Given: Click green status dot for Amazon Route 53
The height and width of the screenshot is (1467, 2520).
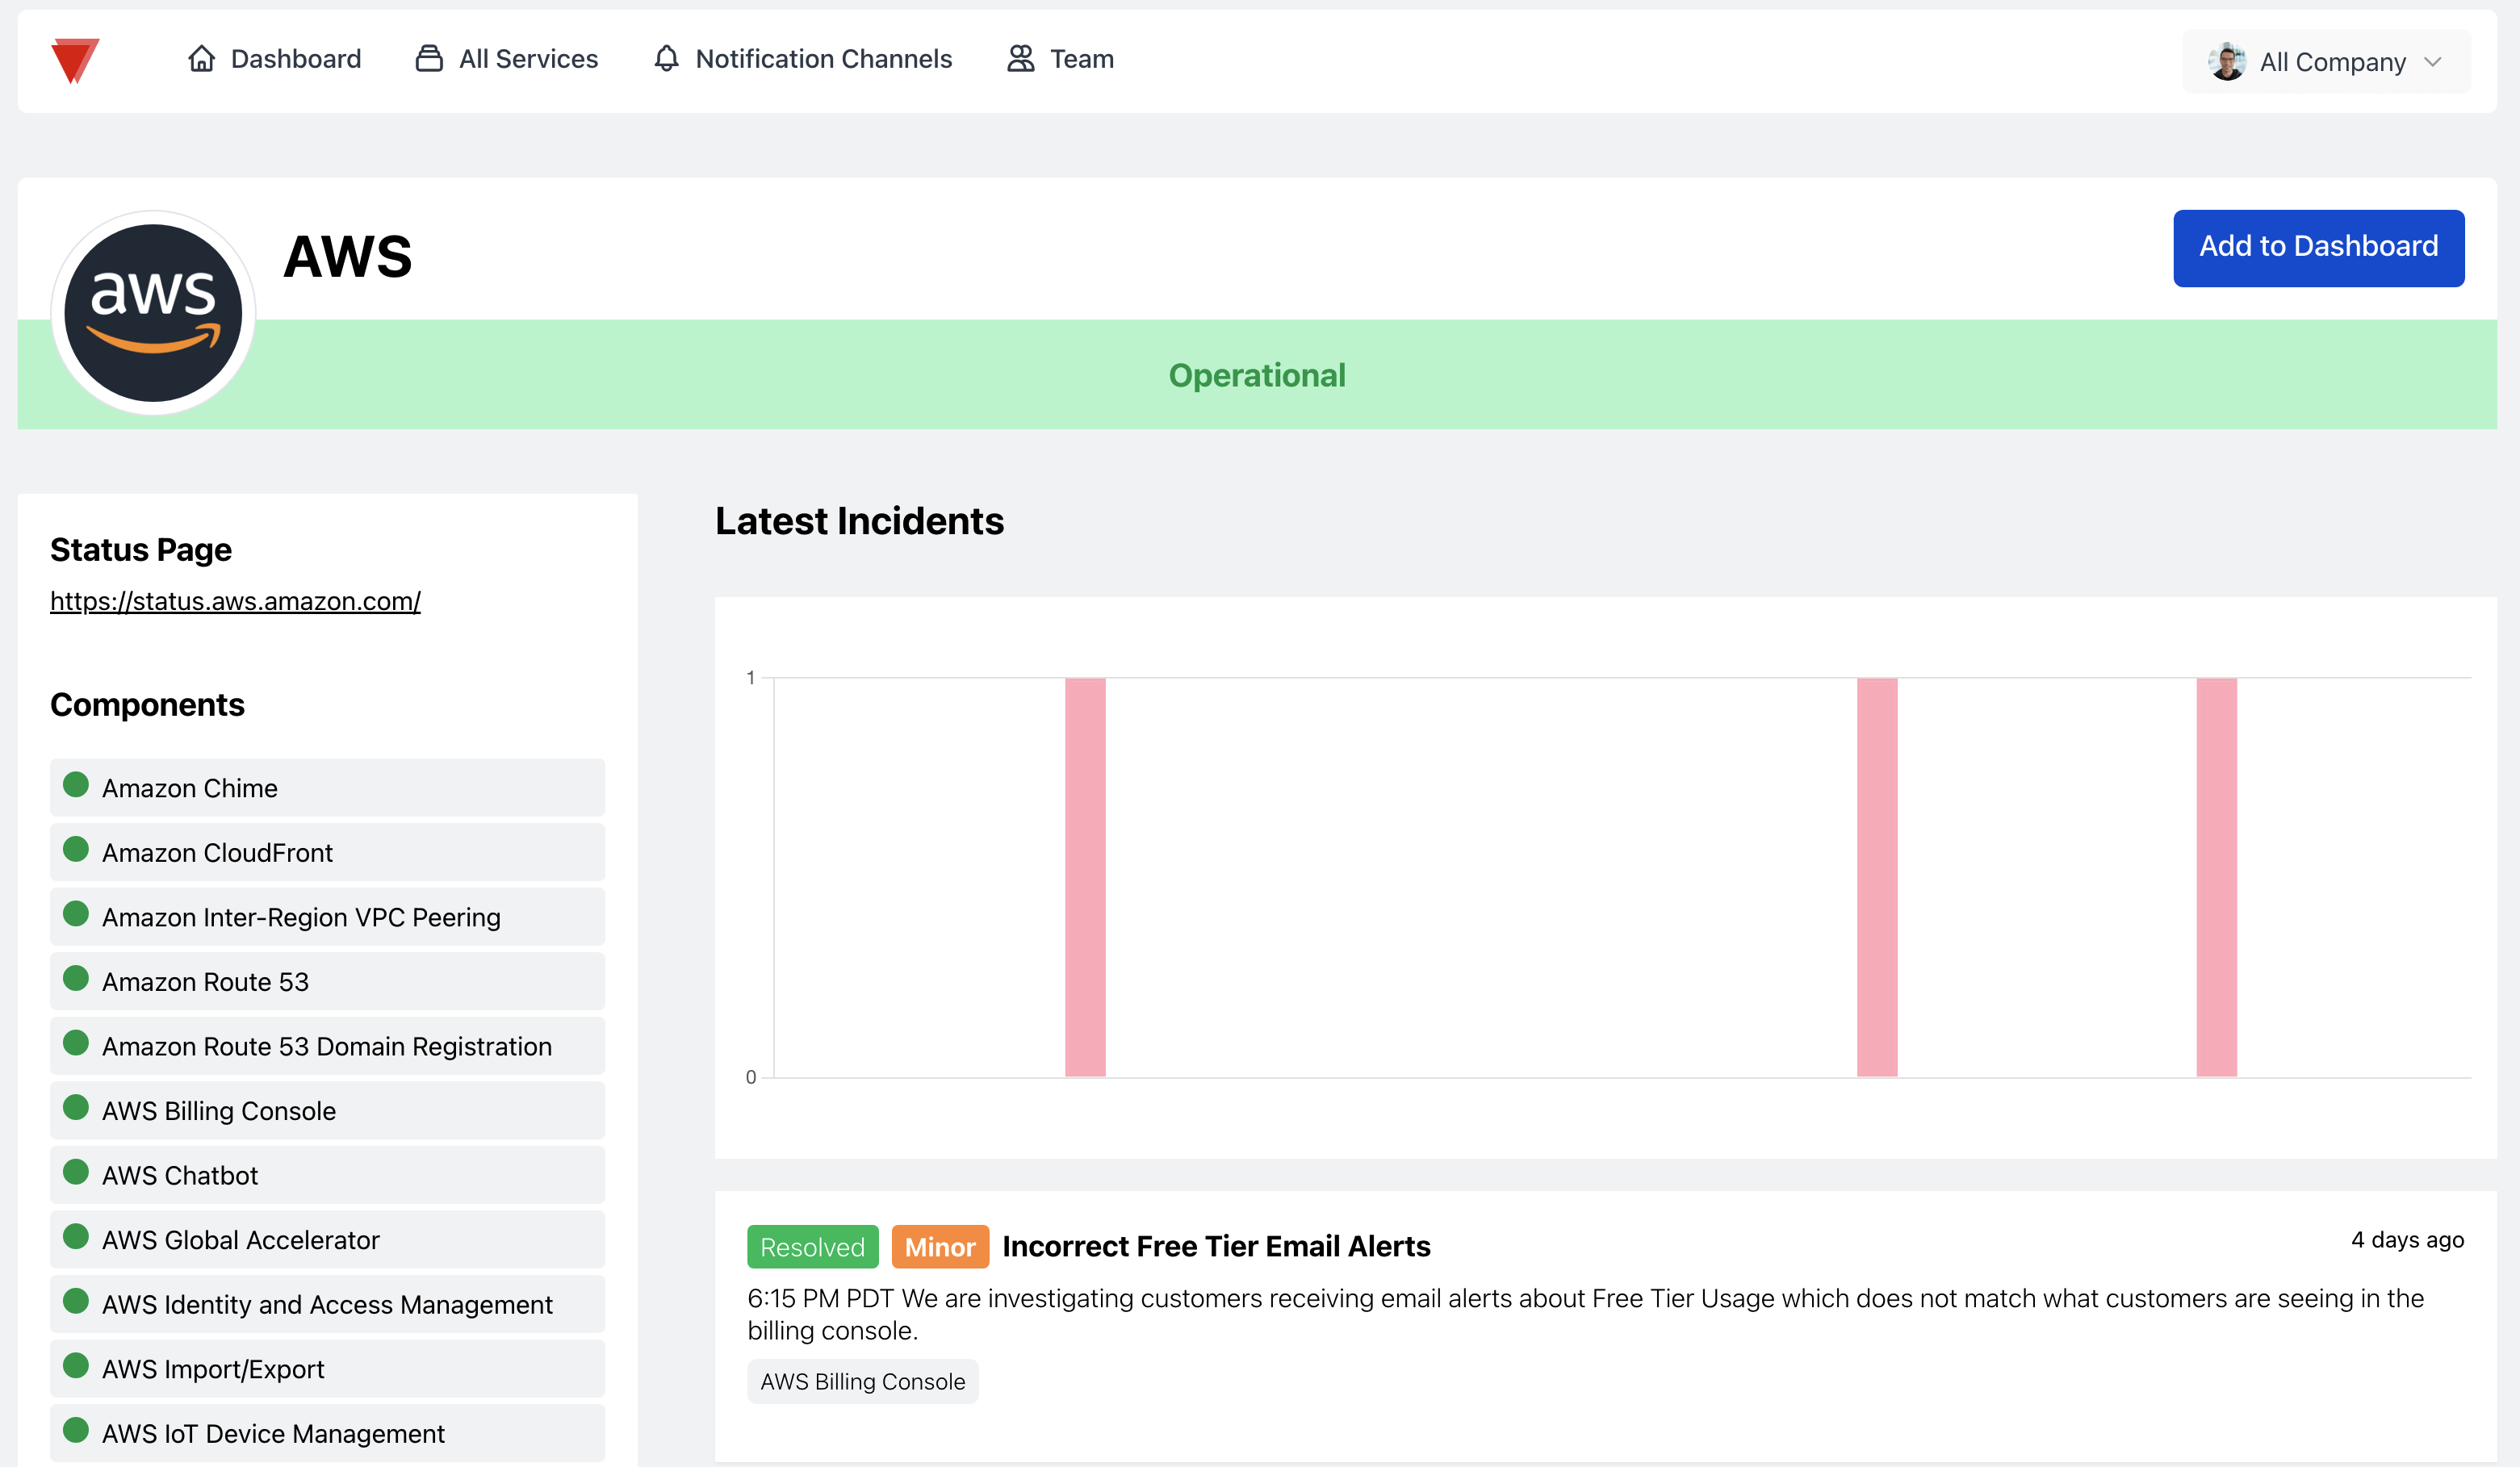Looking at the screenshot, I should click(76, 978).
